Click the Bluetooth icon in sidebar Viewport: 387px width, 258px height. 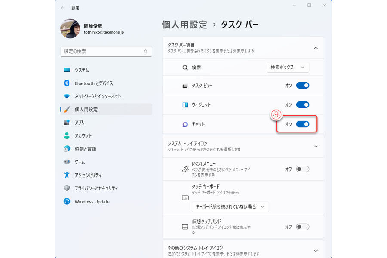coord(67,83)
